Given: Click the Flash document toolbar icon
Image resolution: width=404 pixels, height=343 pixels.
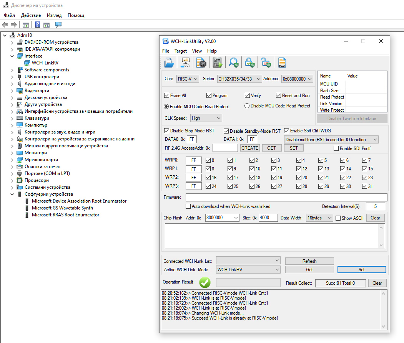Looking at the screenshot, I should coord(282,63).
